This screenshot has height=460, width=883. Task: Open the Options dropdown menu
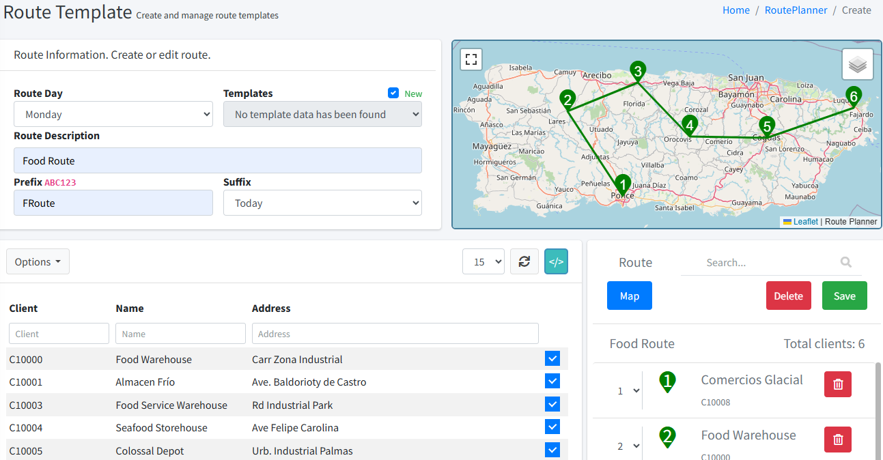38,261
